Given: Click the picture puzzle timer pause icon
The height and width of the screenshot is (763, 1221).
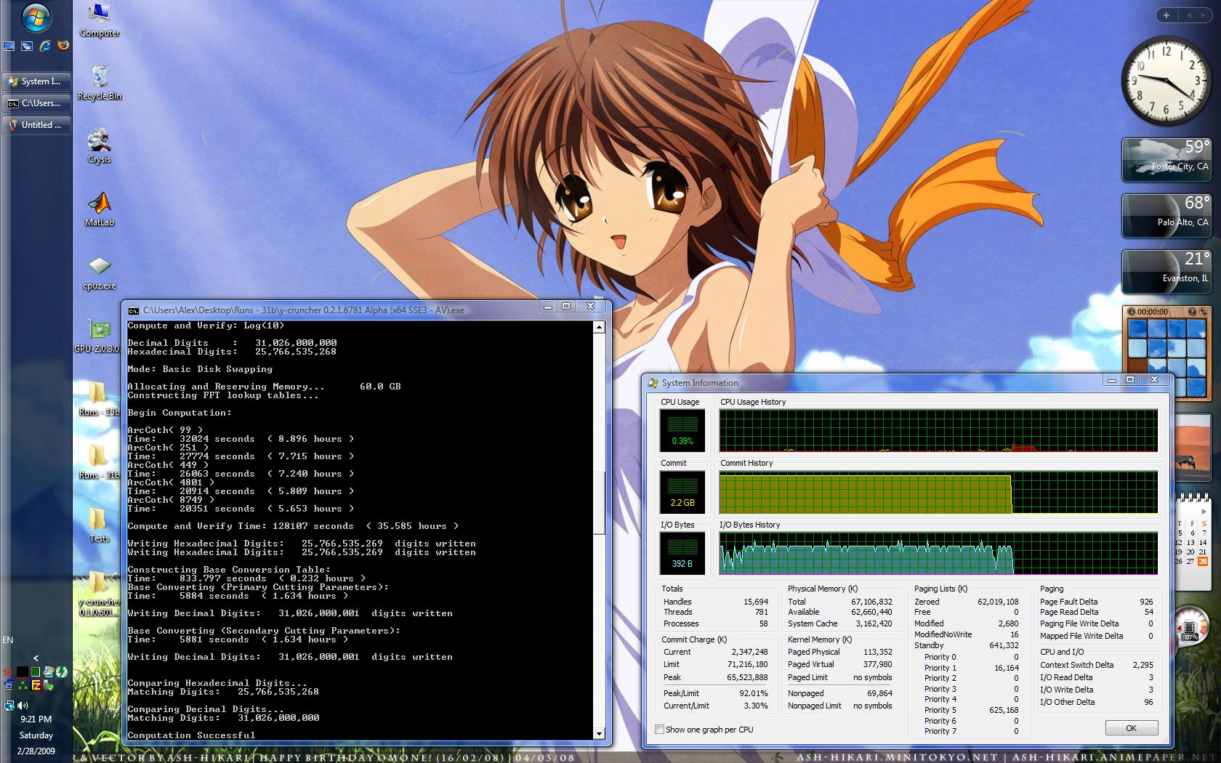Looking at the screenshot, I should tap(1131, 312).
